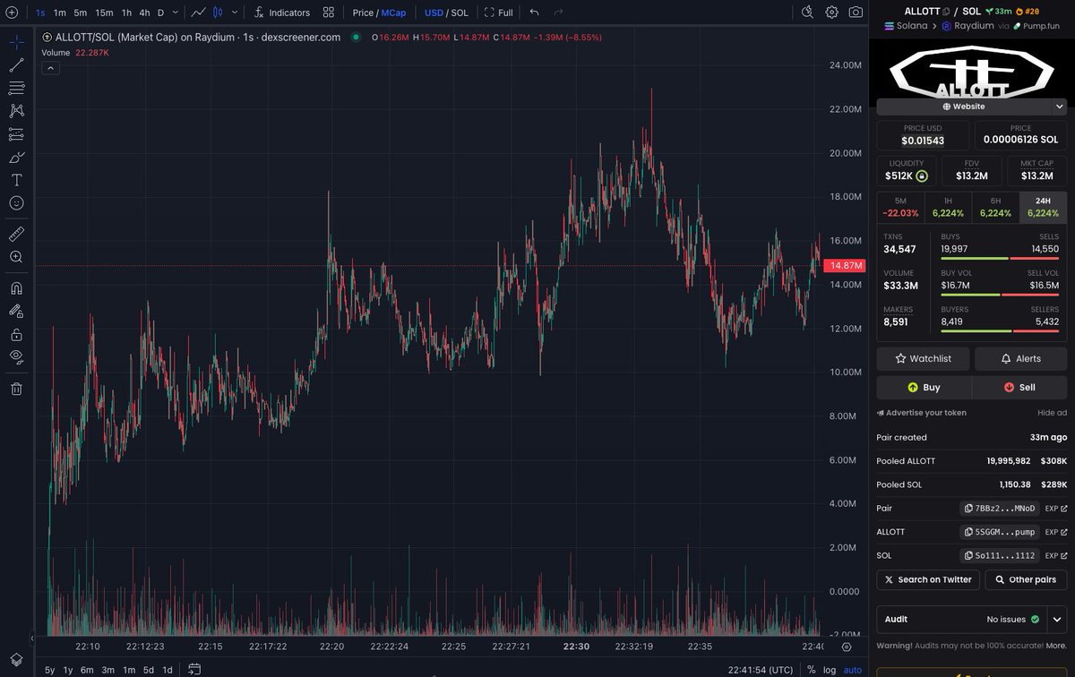Open the chart type dropdown arrow
The width and height of the screenshot is (1075, 677).
[235, 13]
